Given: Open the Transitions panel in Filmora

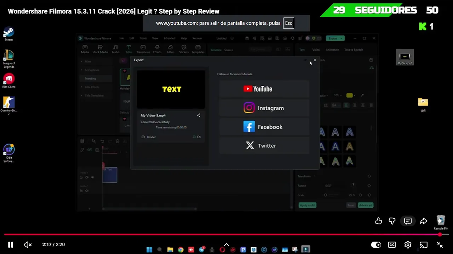Looking at the screenshot, I should [x=143, y=49].
